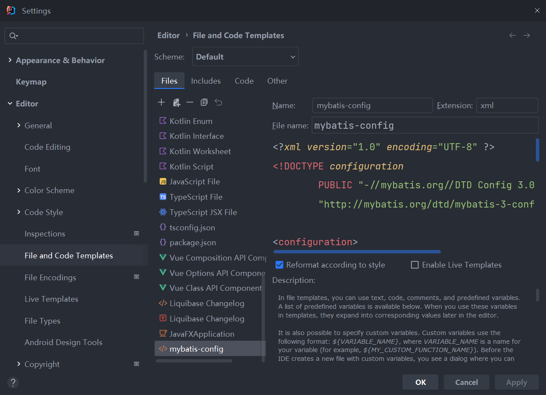Image resolution: width=546 pixels, height=395 pixels.
Task: Collapse the Editor settings section
Action: 10,104
